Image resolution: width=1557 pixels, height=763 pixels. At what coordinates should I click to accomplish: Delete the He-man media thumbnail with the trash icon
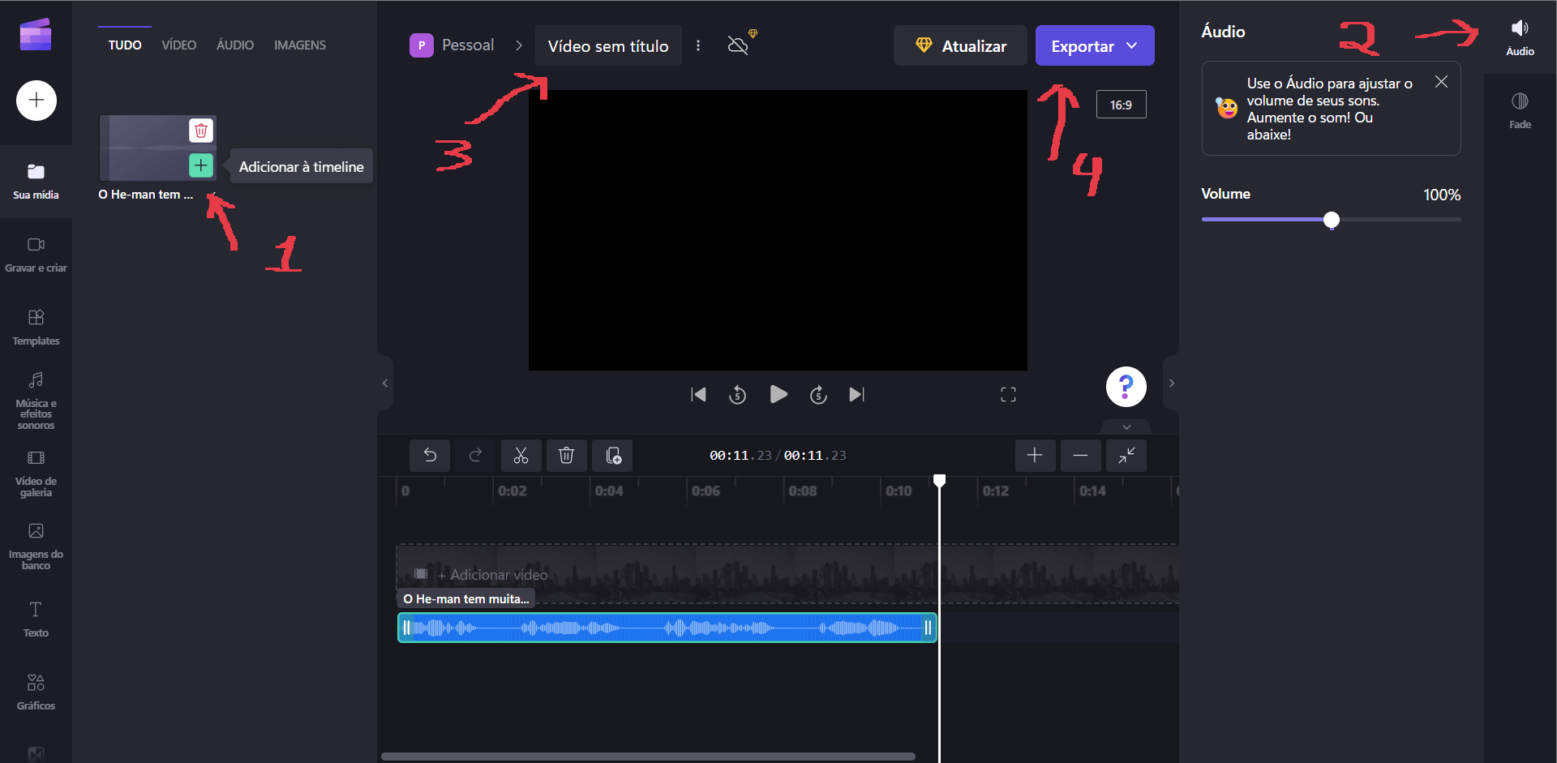[201, 131]
